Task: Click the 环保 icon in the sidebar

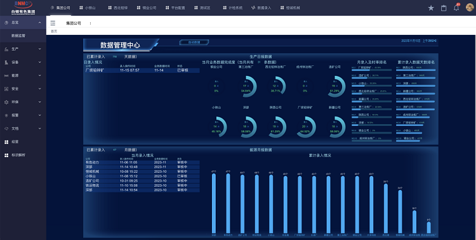Action: click(x=6, y=102)
